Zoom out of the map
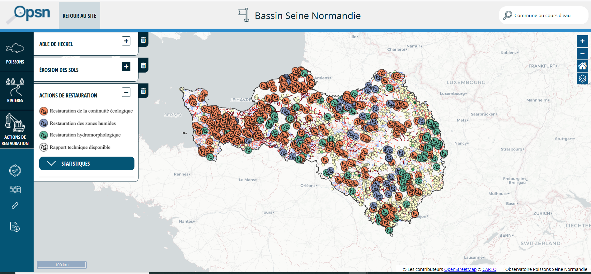This screenshot has width=591, height=274. (x=582, y=54)
